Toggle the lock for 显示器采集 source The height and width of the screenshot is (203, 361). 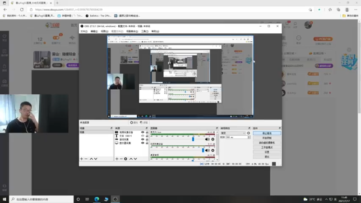(x=147, y=143)
